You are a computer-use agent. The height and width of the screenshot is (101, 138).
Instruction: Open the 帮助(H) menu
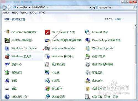pyautogui.click(x=42, y=13)
